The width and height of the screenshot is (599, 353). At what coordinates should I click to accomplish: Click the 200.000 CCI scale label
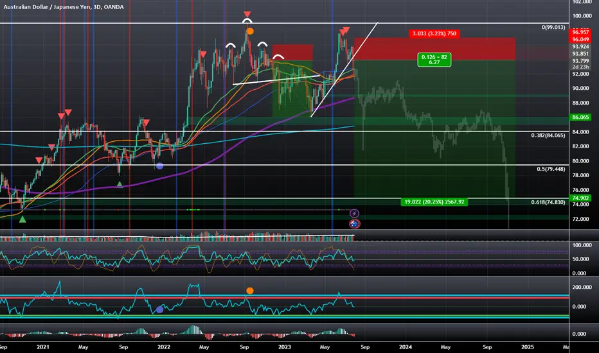tap(582, 288)
